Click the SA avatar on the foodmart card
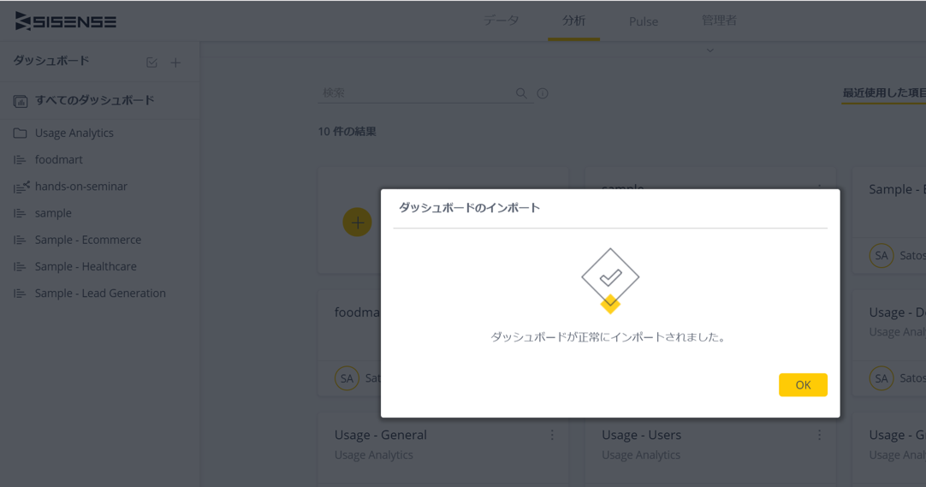Viewport: 926px width, 487px height. click(347, 378)
